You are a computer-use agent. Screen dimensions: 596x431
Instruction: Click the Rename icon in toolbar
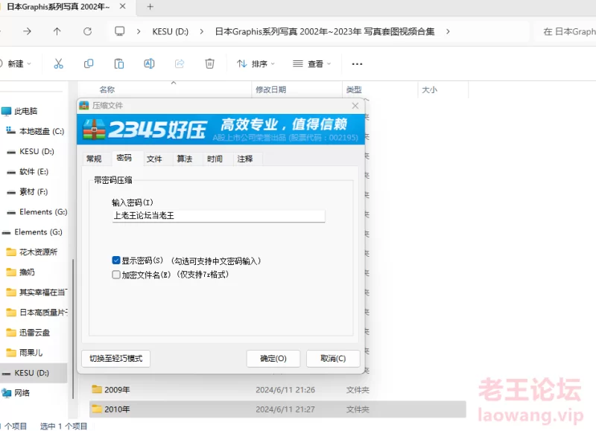click(x=149, y=63)
